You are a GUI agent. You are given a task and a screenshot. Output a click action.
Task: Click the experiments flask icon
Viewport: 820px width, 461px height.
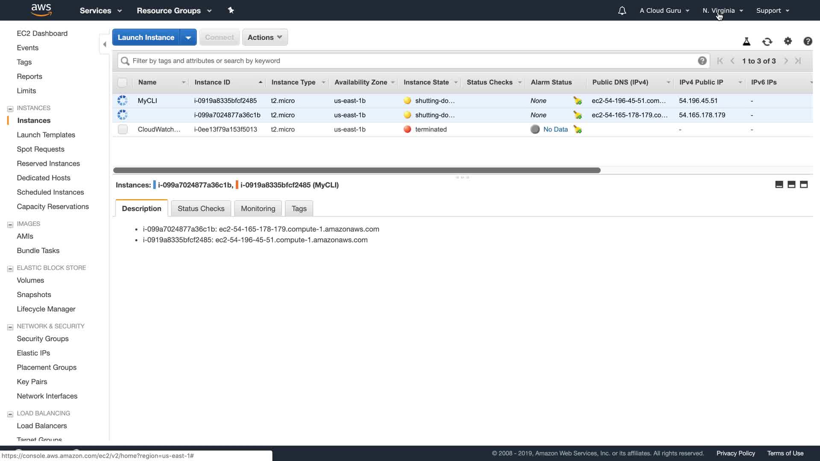point(747,41)
